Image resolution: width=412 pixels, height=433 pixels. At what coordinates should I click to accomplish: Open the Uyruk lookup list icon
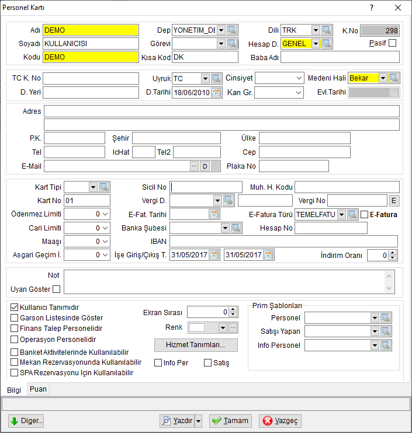(x=216, y=78)
